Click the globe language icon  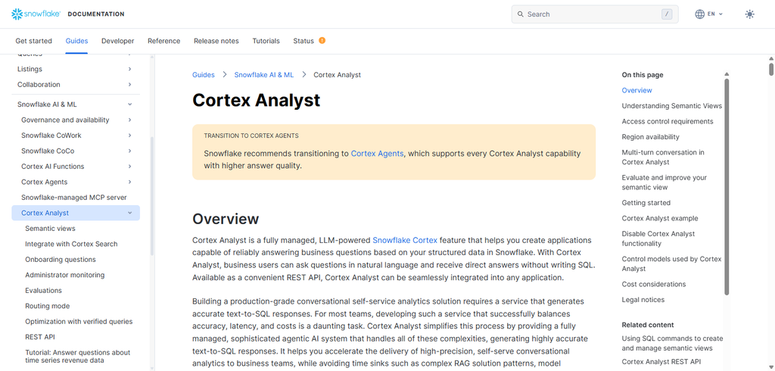coord(700,14)
